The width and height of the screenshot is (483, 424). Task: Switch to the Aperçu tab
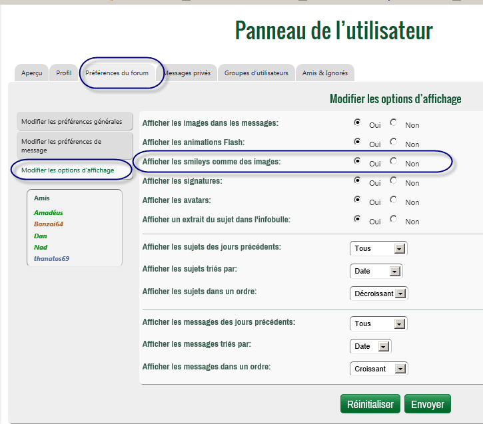(x=31, y=73)
